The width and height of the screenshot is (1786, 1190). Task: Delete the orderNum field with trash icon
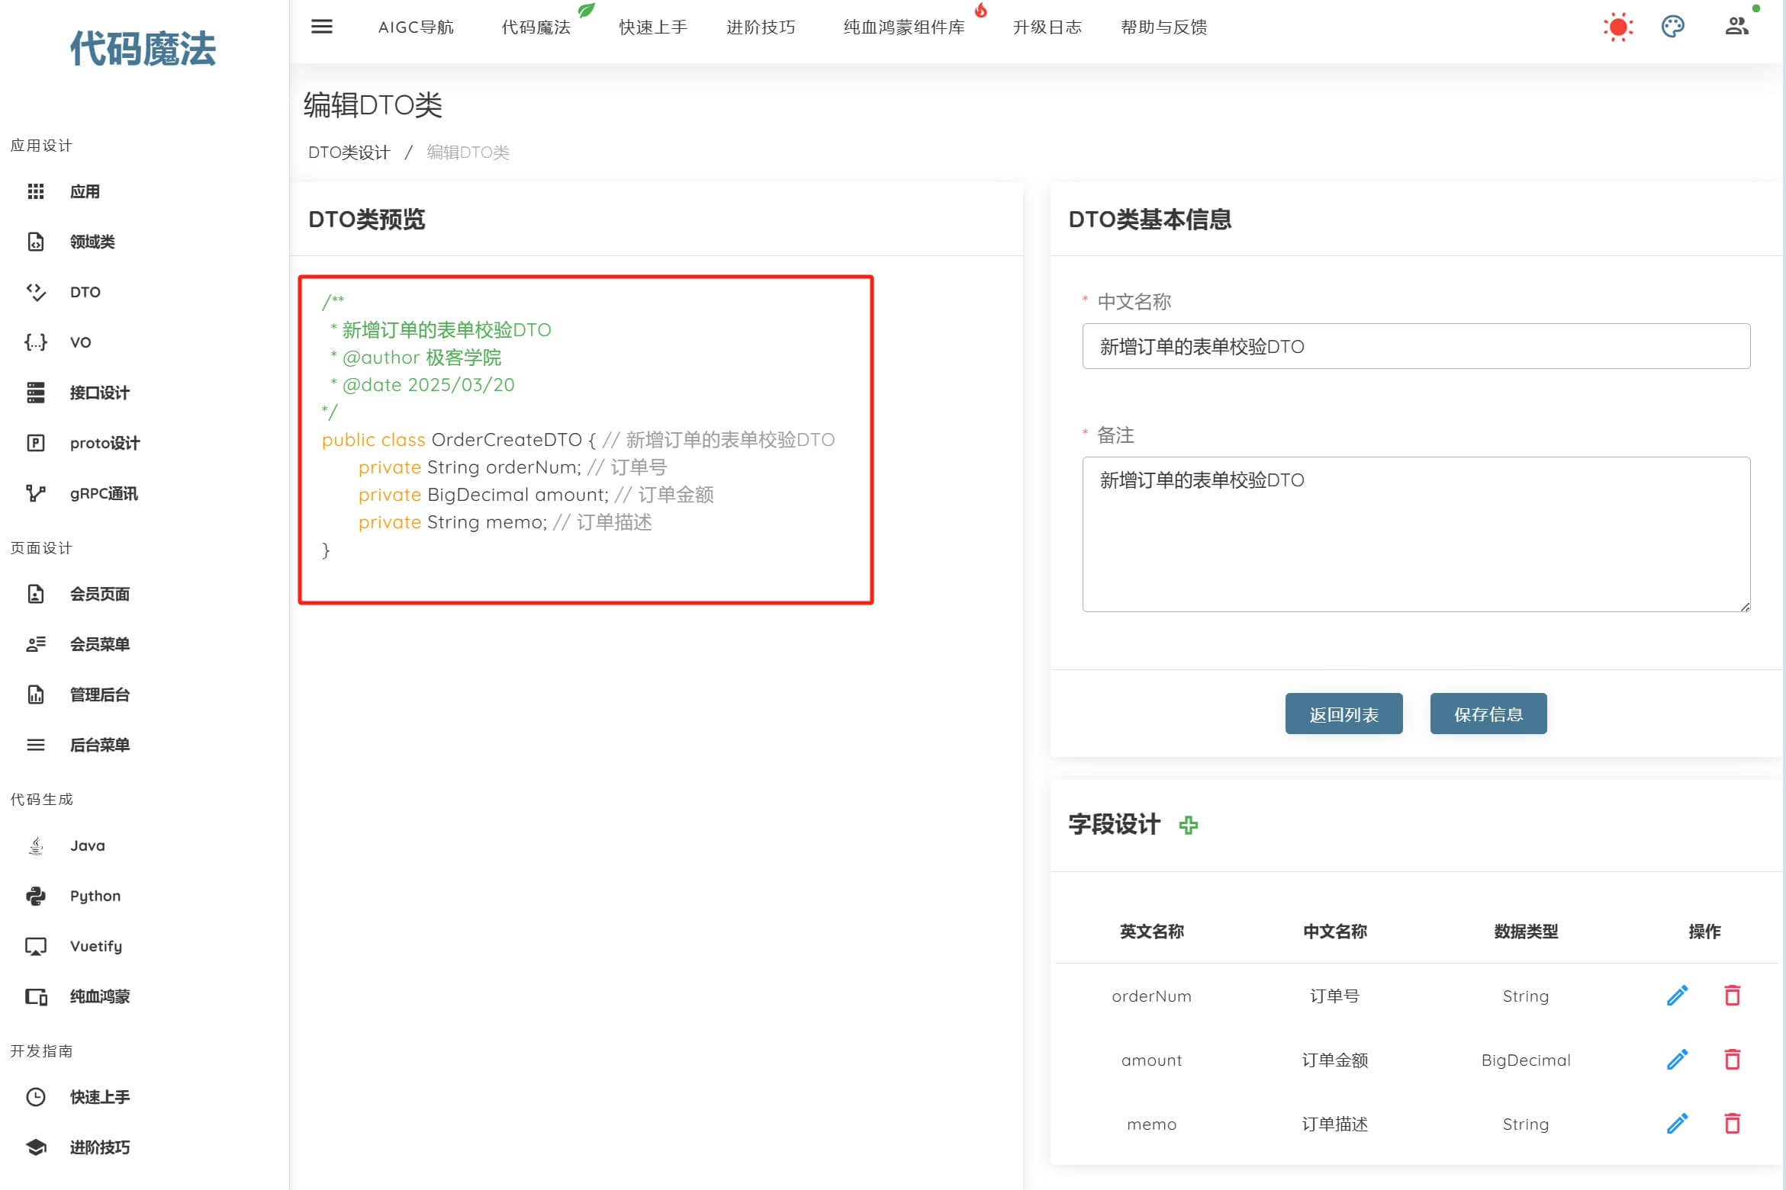pyautogui.click(x=1732, y=996)
